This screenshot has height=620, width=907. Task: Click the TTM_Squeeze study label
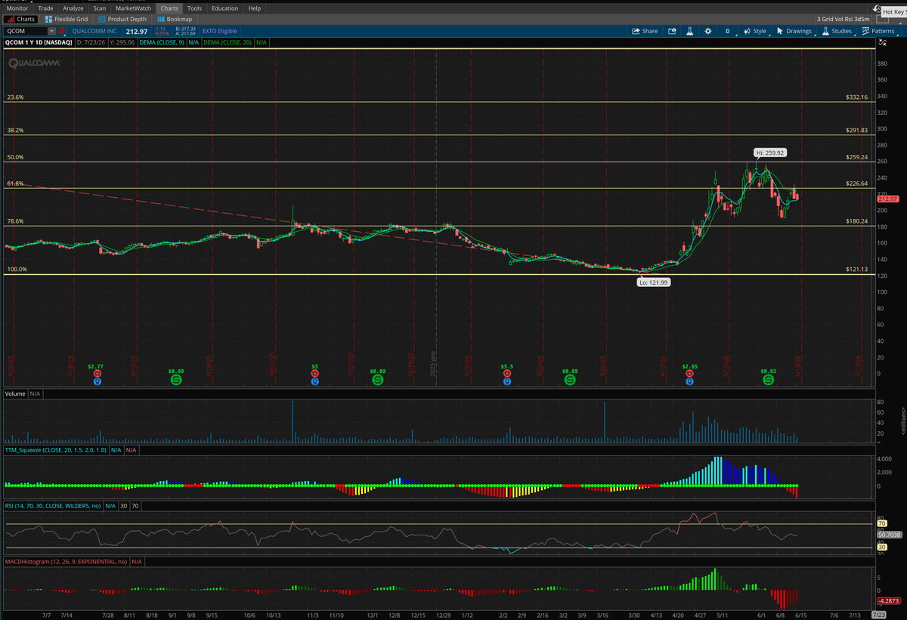pyautogui.click(x=56, y=449)
